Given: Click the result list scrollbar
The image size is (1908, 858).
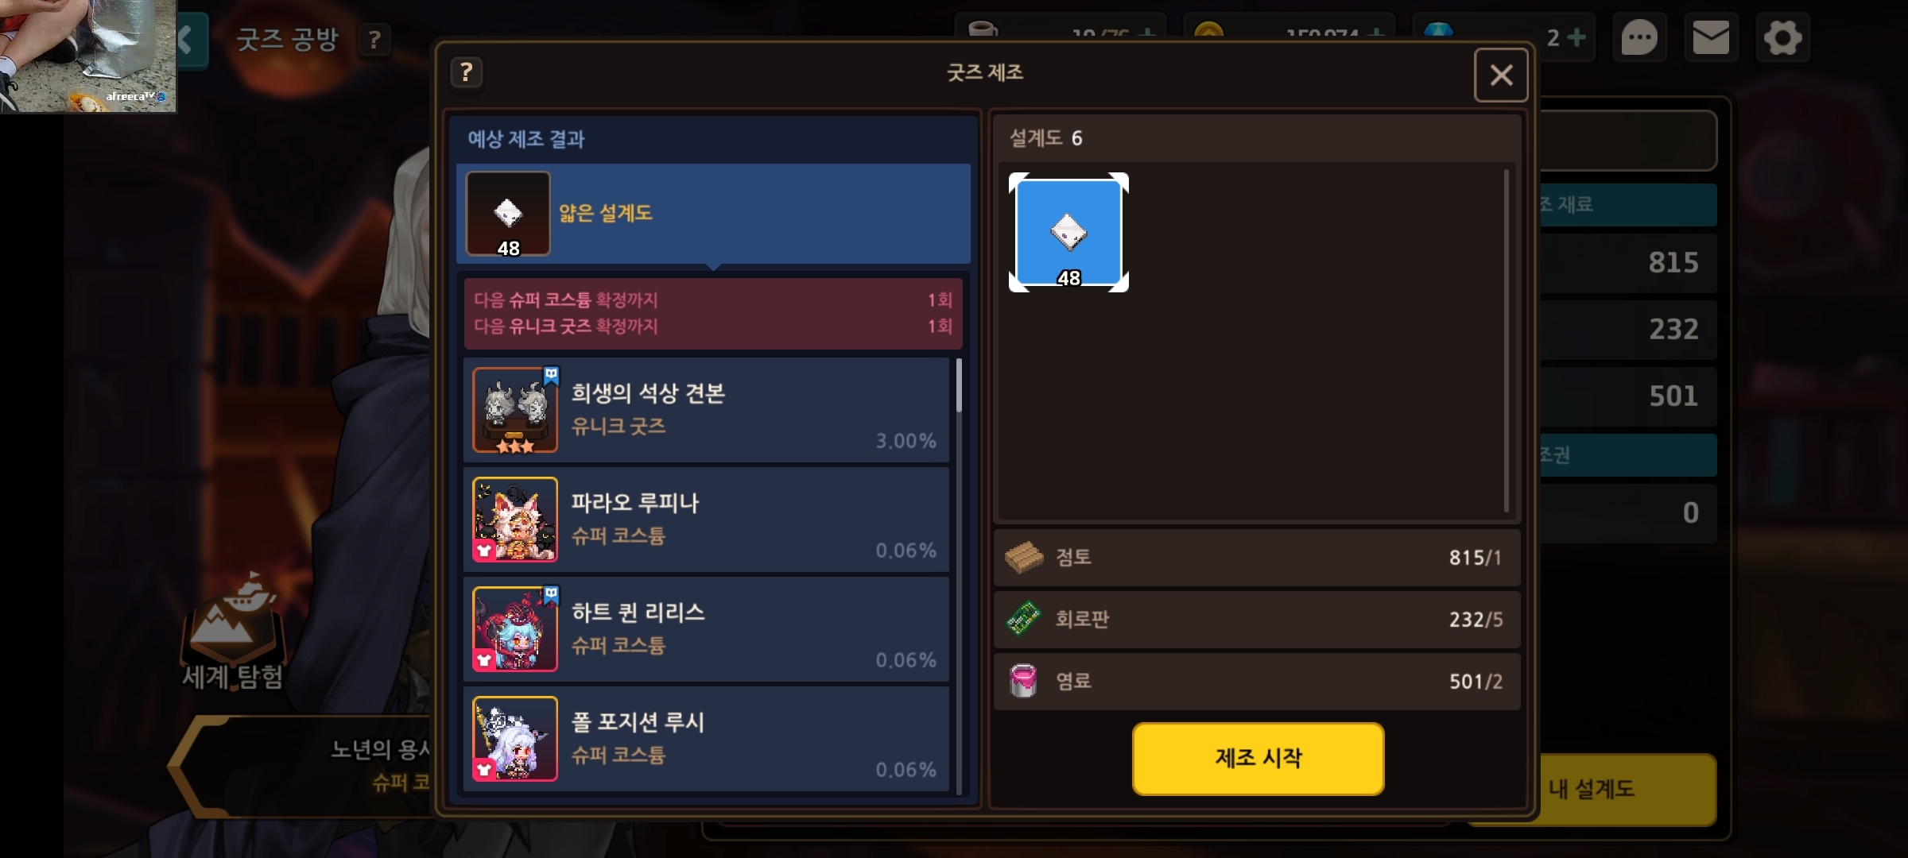Looking at the screenshot, I should click(959, 386).
